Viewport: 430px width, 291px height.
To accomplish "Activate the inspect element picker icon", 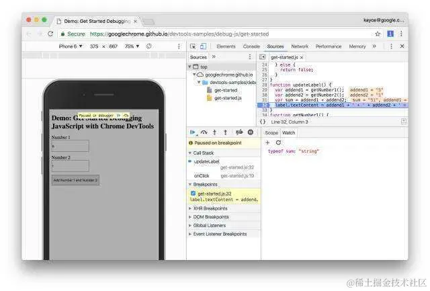I will point(193,46).
